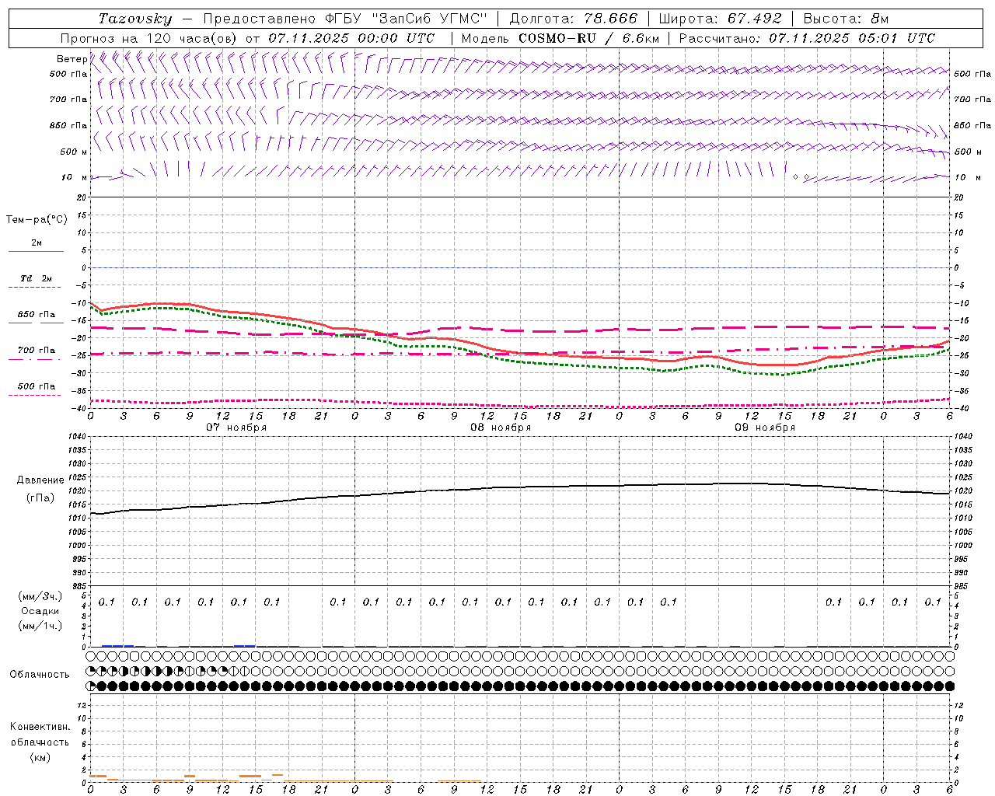Image resolution: width=995 pixels, height=796 pixels.
Task: Click the "Конвективн." convective cloud label
Action: (x=40, y=727)
